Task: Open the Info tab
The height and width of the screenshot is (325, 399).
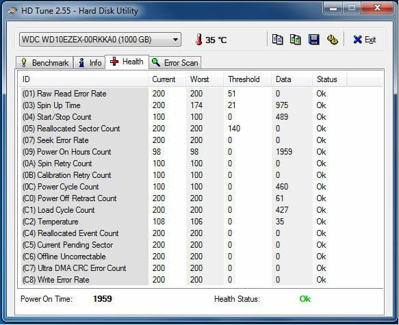Action: click(x=90, y=63)
